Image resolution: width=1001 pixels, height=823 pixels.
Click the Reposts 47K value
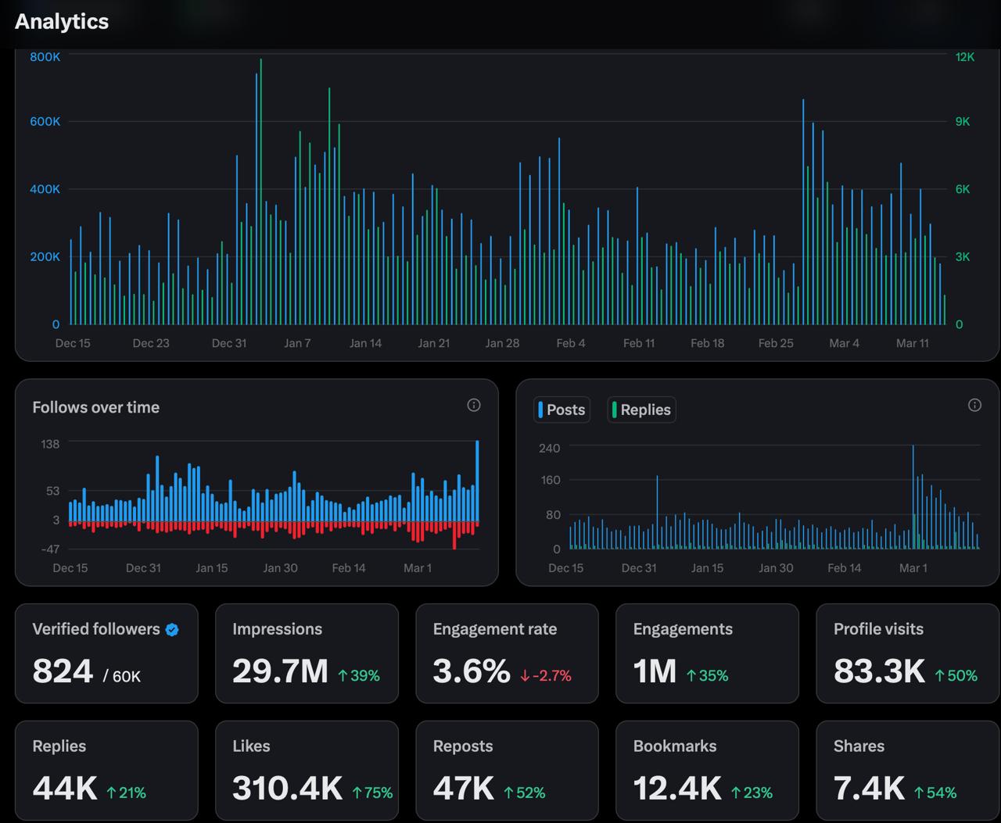coord(463,789)
